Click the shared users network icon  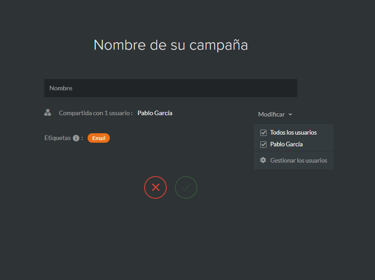click(x=47, y=112)
